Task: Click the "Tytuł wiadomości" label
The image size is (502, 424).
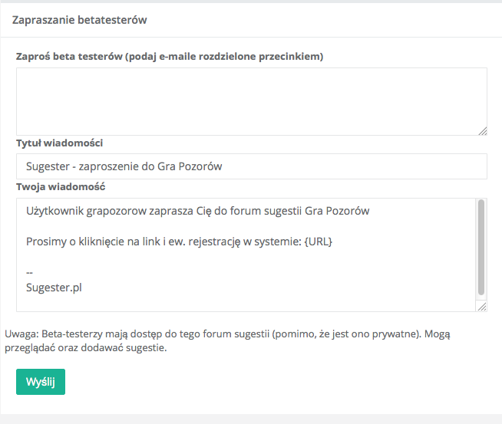Action: click(x=60, y=143)
